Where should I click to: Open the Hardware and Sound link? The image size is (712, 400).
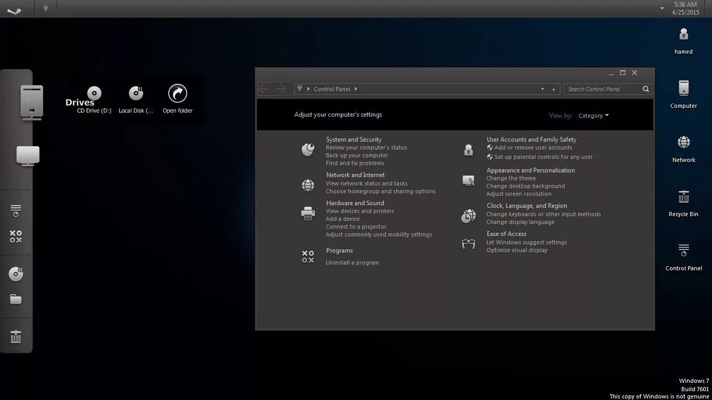pyautogui.click(x=355, y=203)
